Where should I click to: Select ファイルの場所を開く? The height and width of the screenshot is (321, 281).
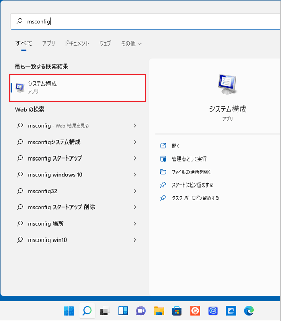pyautogui.click(x=191, y=172)
